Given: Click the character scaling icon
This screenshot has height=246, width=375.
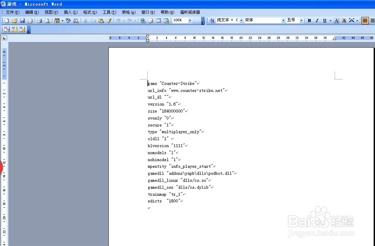Looking at the screenshot, I should click(352, 21).
